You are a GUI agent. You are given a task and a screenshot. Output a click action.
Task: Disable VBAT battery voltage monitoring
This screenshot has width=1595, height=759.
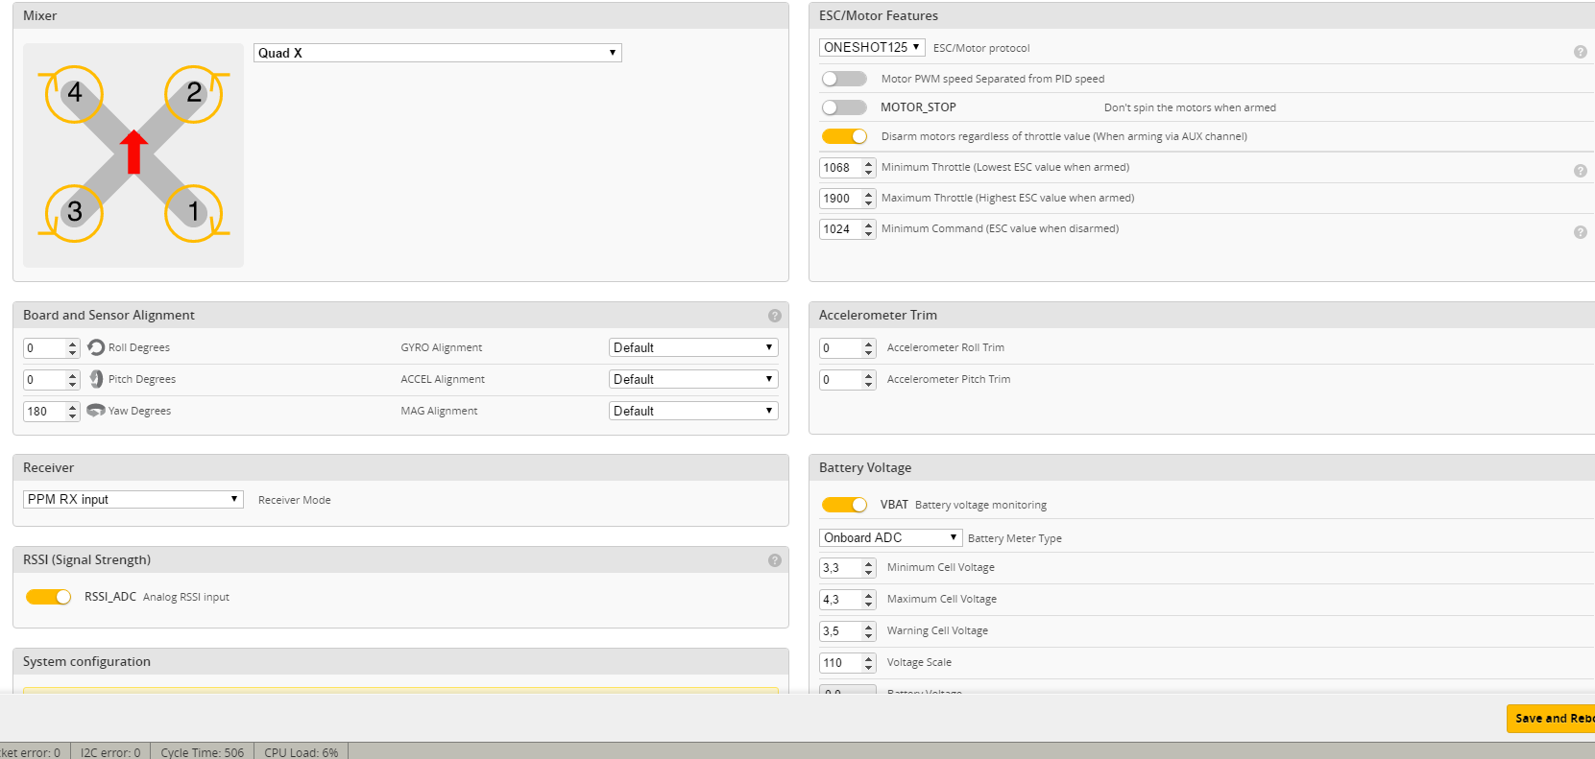[844, 505]
